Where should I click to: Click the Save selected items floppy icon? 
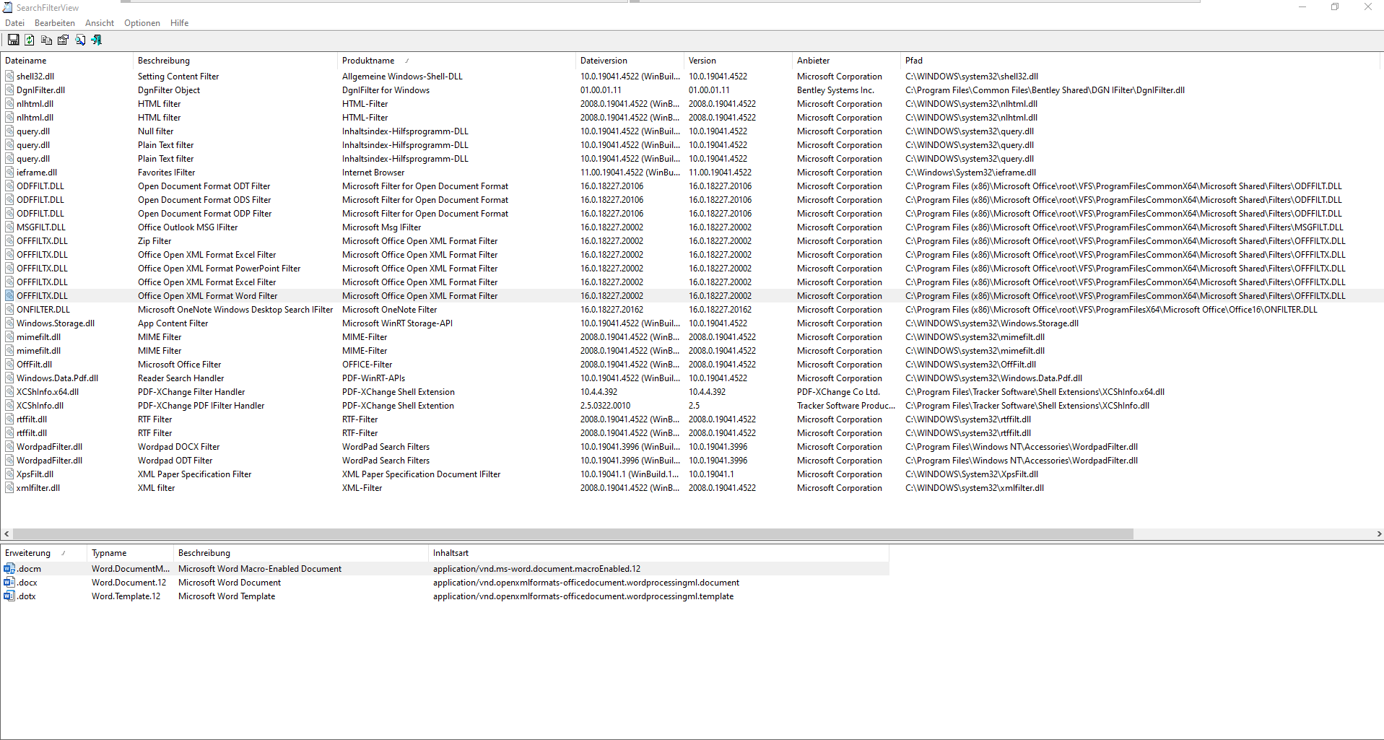pos(13,40)
